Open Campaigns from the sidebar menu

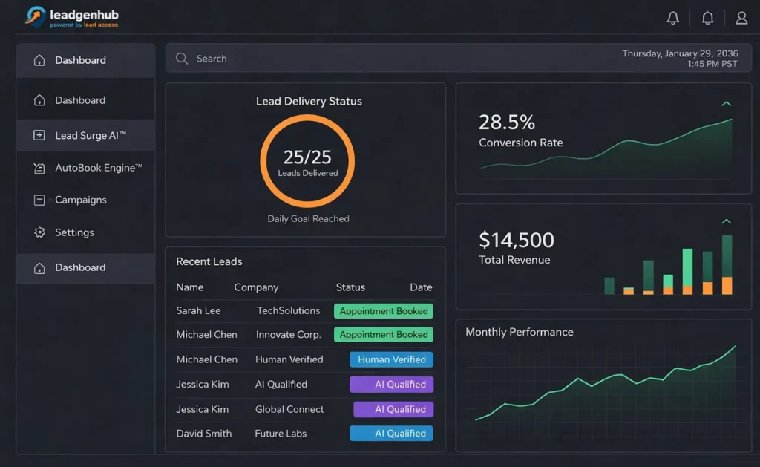[80, 200]
